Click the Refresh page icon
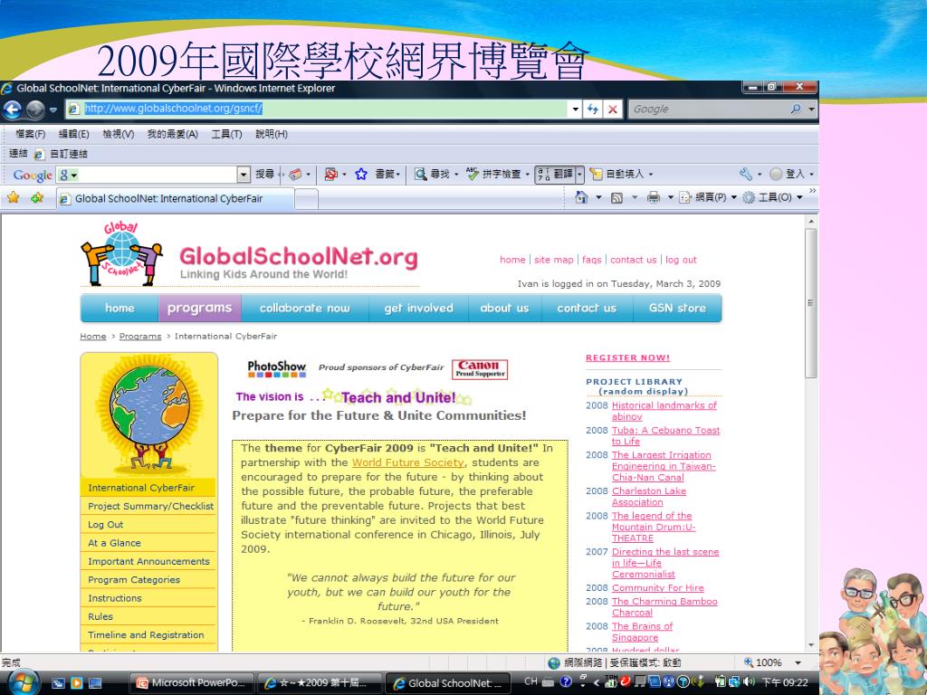This screenshot has height=695, width=927. point(592,109)
